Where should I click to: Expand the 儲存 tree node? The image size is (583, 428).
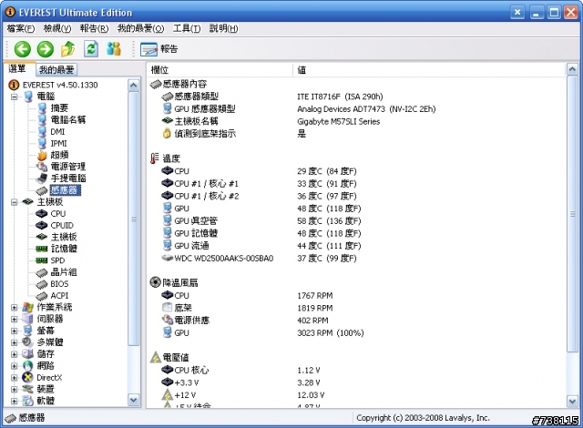click(15, 354)
